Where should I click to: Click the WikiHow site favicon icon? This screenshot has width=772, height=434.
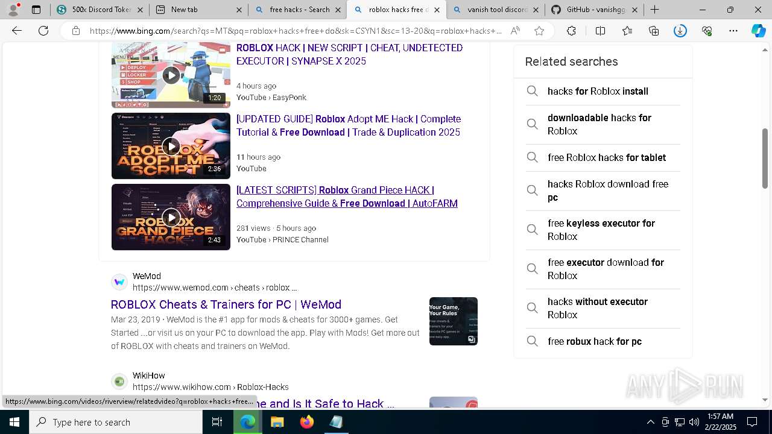click(119, 381)
